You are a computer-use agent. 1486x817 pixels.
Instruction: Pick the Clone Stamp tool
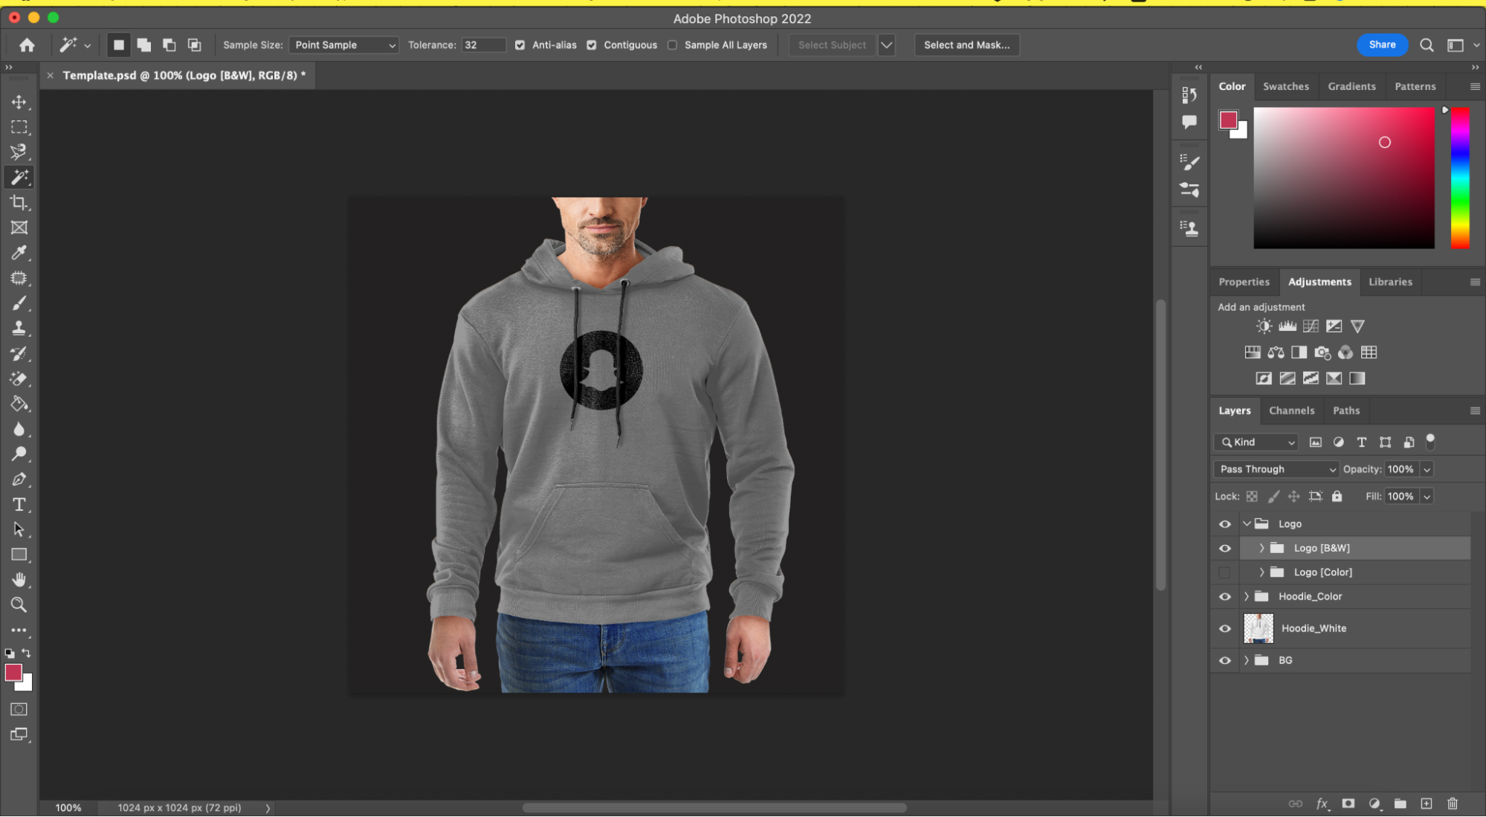pyautogui.click(x=19, y=328)
